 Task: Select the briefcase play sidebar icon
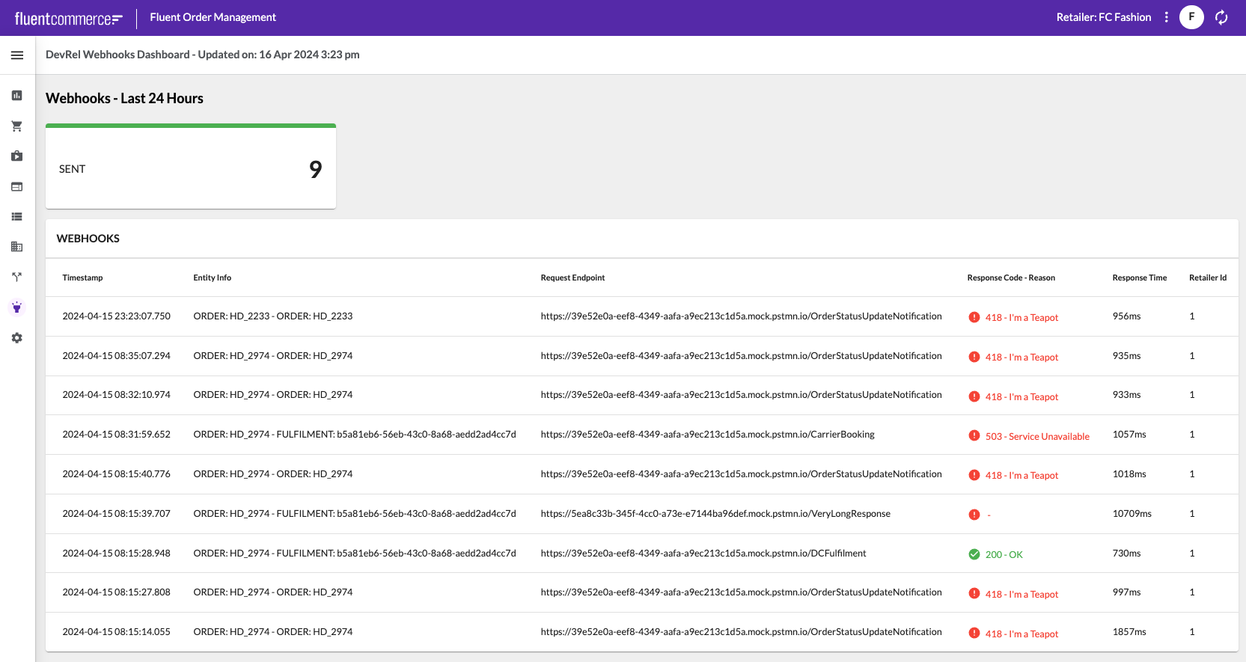(17, 156)
